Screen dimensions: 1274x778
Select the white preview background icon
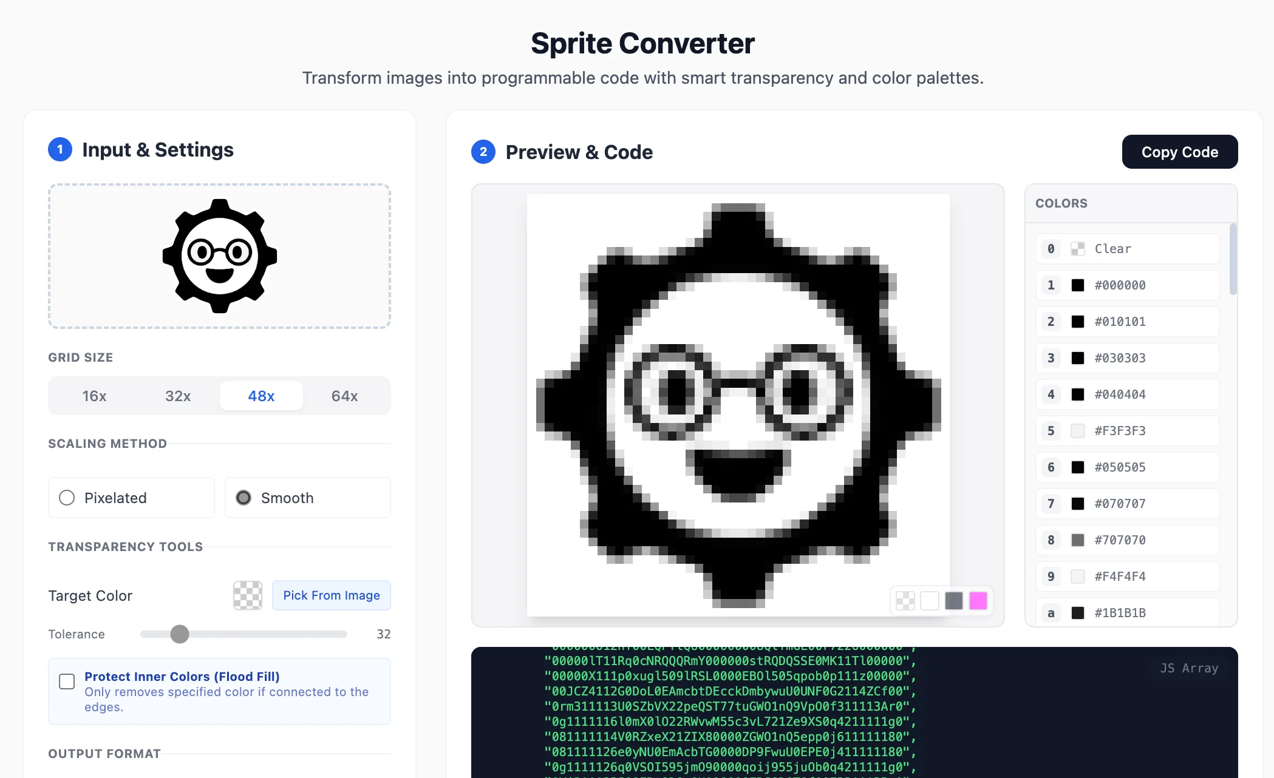click(929, 601)
